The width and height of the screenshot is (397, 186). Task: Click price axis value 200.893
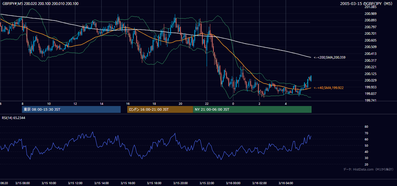370,20
